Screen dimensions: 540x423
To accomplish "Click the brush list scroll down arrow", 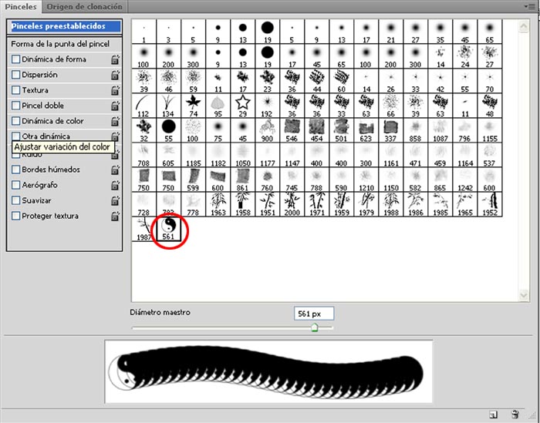I will coord(524,295).
